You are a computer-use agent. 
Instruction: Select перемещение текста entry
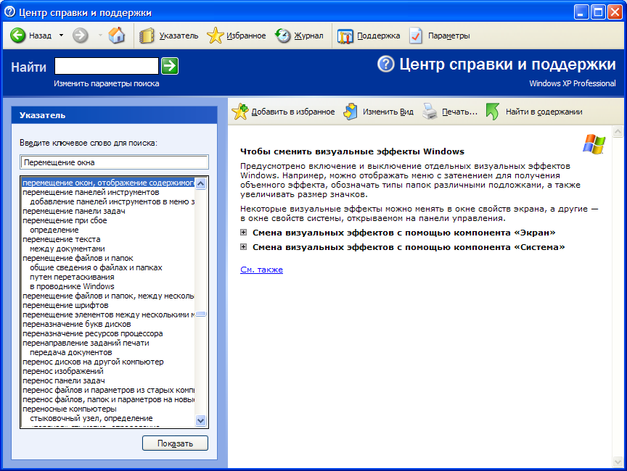point(62,239)
